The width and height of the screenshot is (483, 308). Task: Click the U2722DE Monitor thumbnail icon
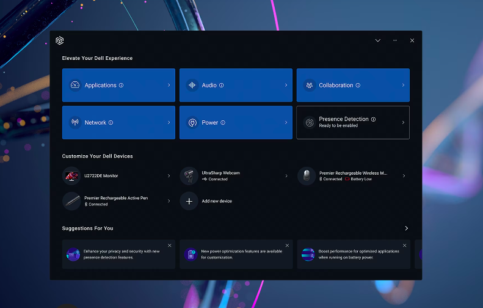[71, 176]
